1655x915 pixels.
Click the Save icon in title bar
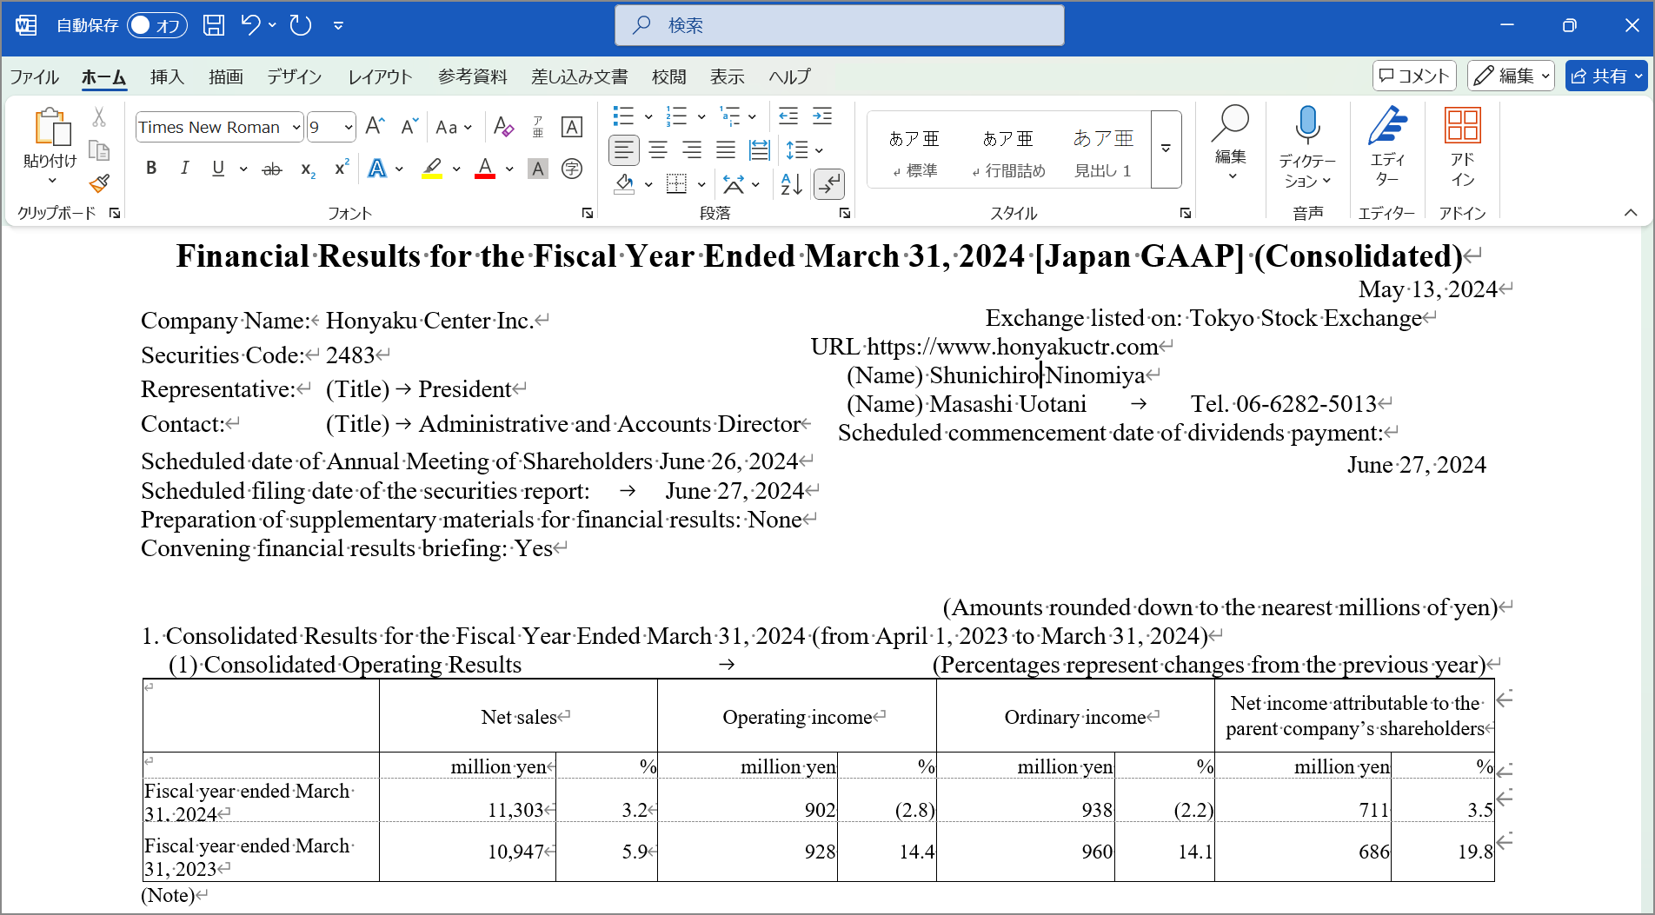tap(214, 25)
